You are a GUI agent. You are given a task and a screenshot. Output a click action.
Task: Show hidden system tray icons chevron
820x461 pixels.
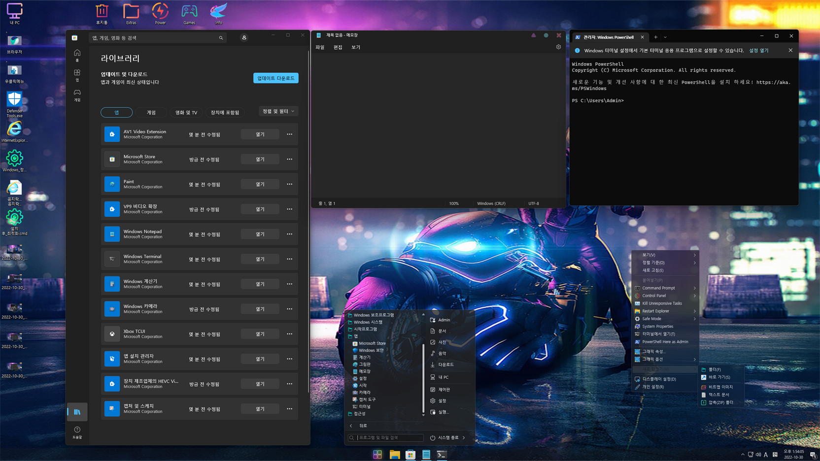[743, 455]
